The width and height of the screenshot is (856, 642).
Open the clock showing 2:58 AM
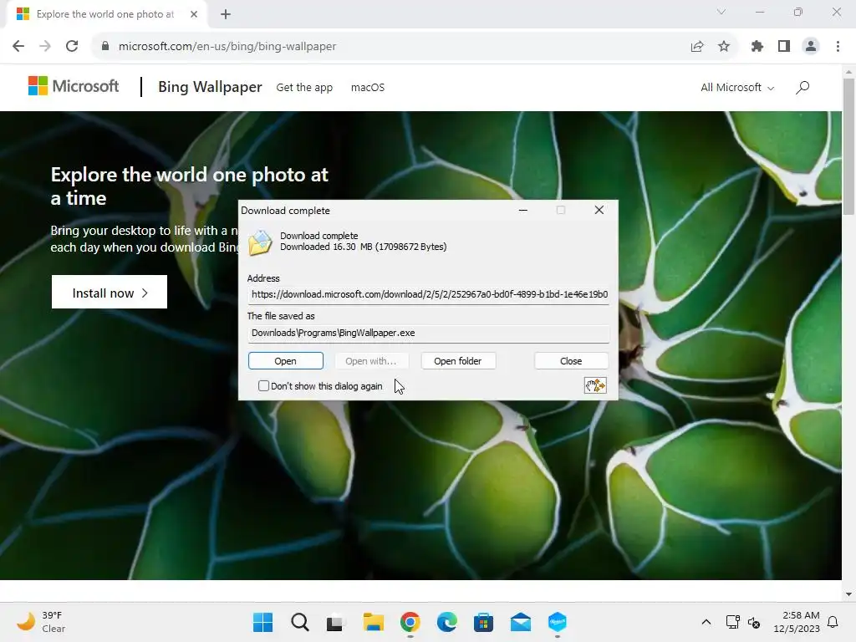click(x=797, y=622)
